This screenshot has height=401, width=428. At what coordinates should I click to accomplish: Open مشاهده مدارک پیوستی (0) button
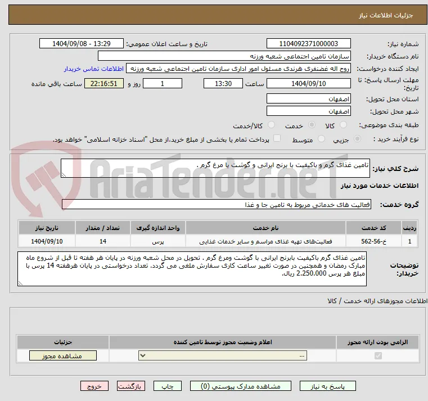[241, 386]
